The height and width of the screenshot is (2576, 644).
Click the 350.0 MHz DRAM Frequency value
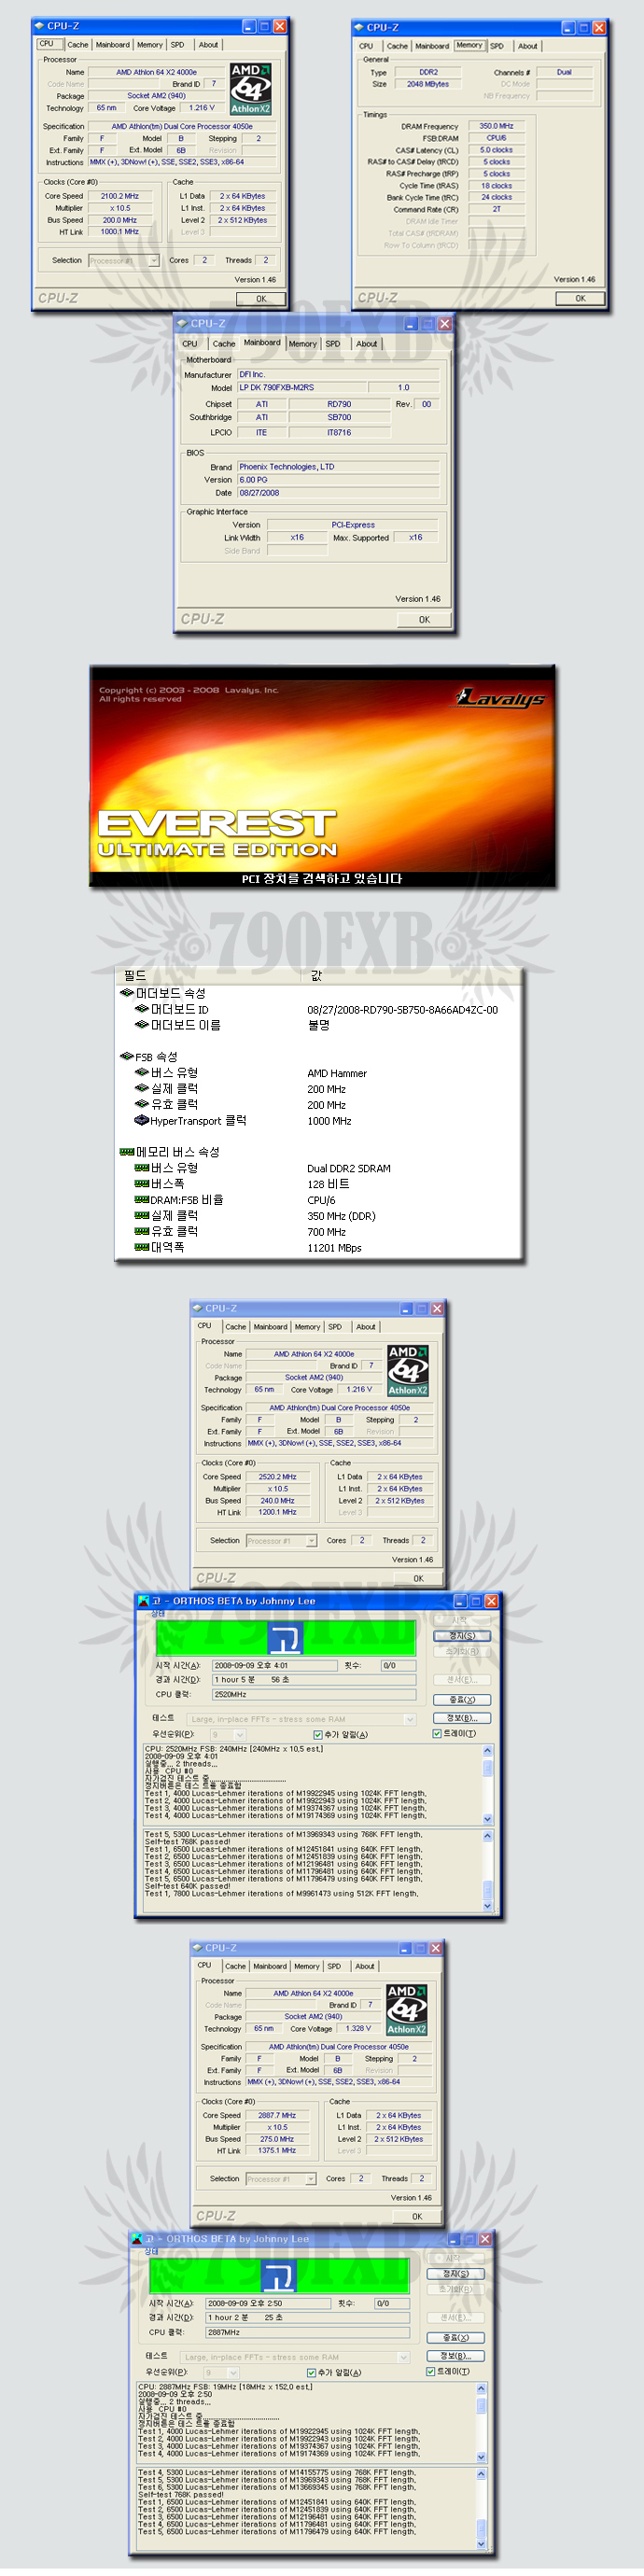496,127
